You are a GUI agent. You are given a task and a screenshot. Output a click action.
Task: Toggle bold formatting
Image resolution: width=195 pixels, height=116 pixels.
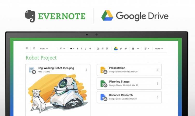(77, 49)
